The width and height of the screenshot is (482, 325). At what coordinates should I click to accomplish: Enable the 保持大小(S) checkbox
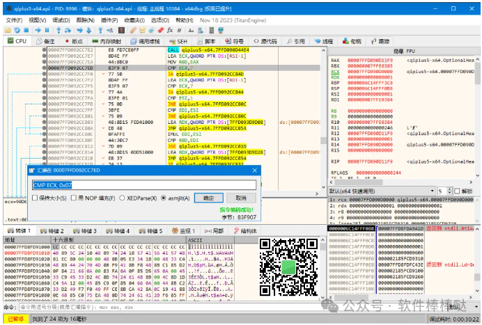point(35,198)
